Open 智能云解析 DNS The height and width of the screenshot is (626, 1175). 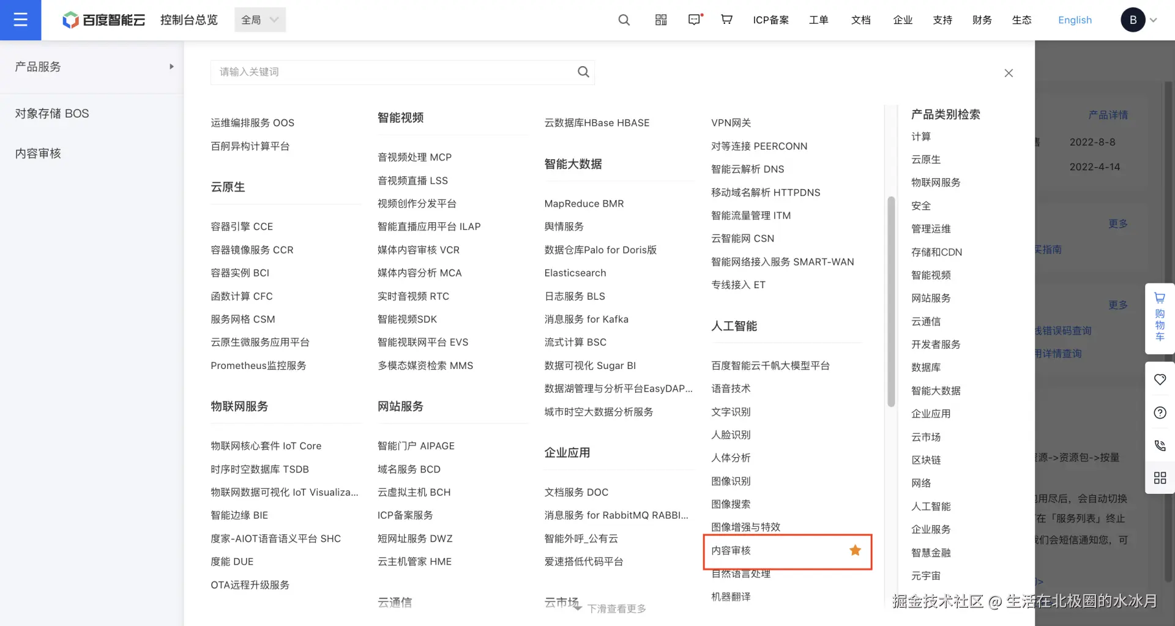pyautogui.click(x=747, y=169)
